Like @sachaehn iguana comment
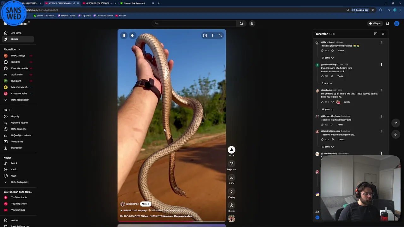Screen dimensions: 404x227 pos(322,102)
